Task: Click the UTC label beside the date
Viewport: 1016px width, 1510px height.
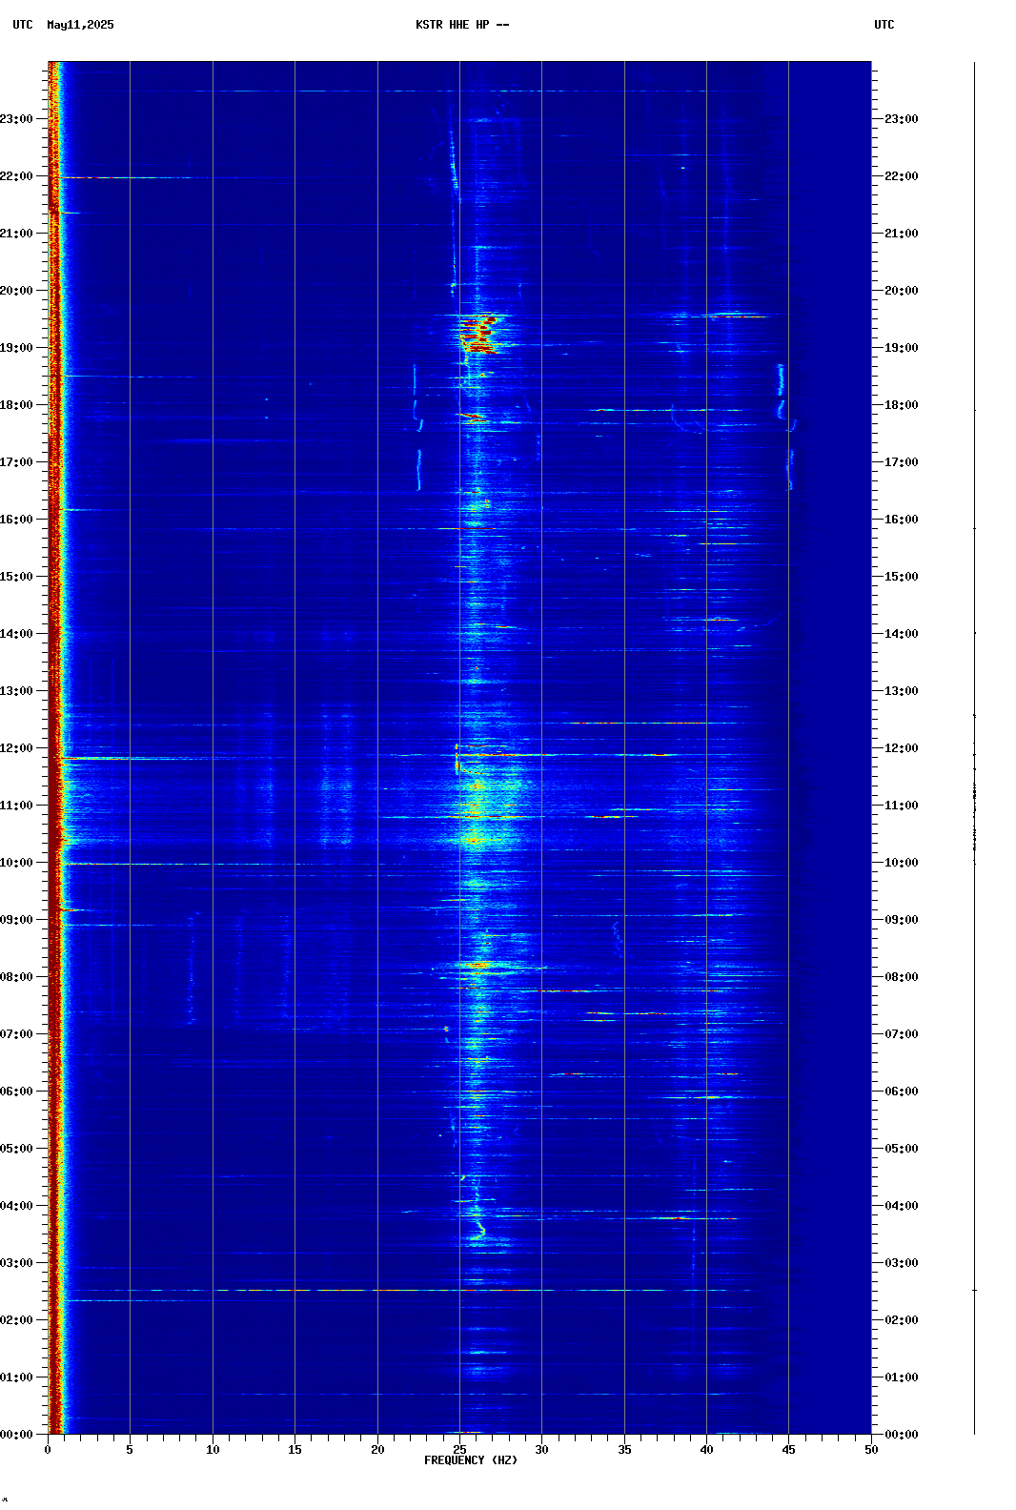Action: pyautogui.click(x=23, y=25)
